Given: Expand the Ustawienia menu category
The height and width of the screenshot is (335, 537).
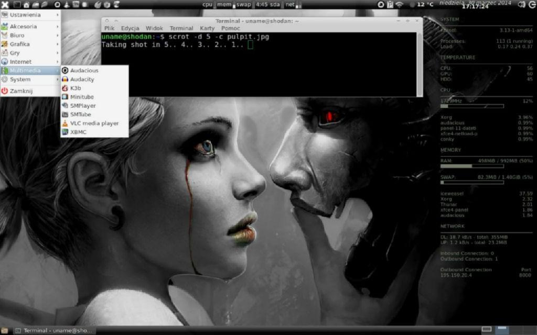Looking at the screenshot, I should click(30, 15).
